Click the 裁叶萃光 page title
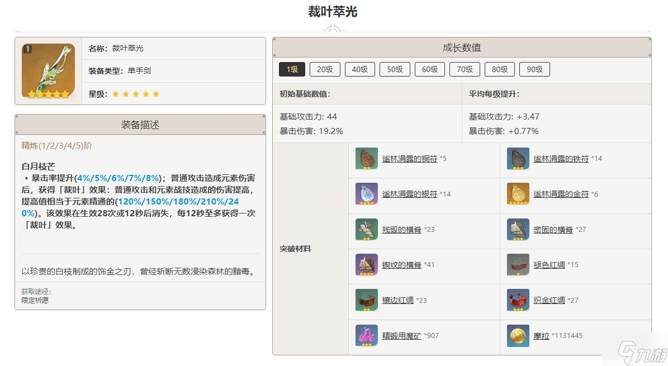 click(333, 12)
